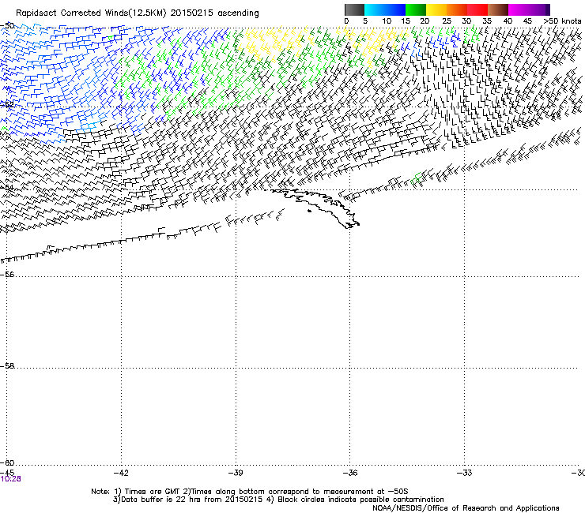Click the '40' legend scale label
The image size is (585, 513).
(508, 21)
